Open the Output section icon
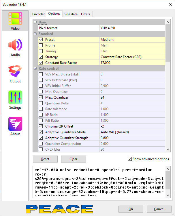Screen dimensions: 175x216 click(x=15, y=72)
